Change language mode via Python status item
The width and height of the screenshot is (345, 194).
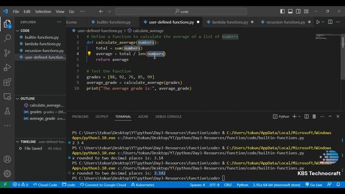(x=243, y=185)
